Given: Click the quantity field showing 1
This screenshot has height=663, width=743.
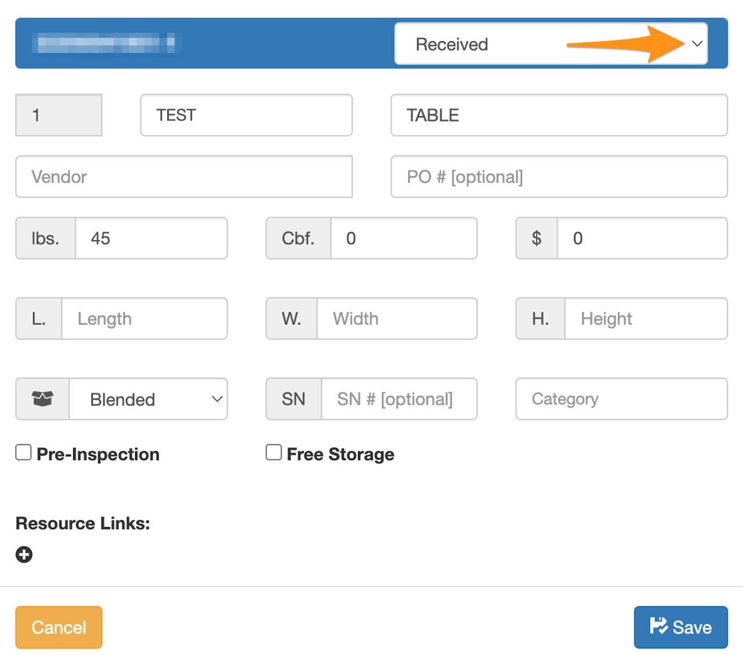Looking at the screenshot, I should [x=59, y=115].
